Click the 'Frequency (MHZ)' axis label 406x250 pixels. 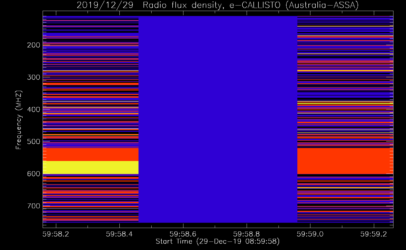click(x=19, y=120)
